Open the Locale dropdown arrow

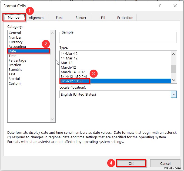tap(174, 94)
